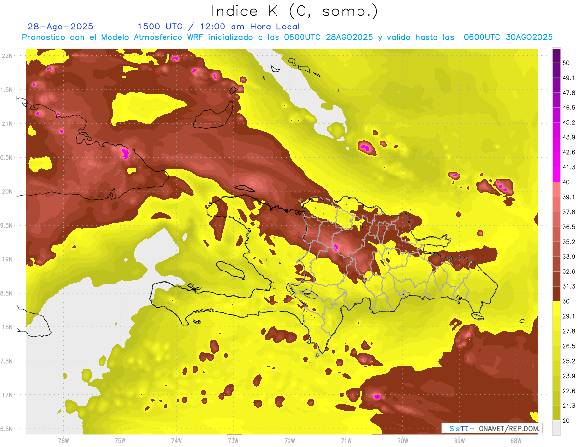The width and height of the screenshot is (579, 447).
Task: Pick the dark purple swatch above 50
Action: click(556, 55)
